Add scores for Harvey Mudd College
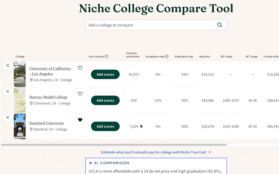The height and width of the screenshot is (174, 279). click(105, 100)
